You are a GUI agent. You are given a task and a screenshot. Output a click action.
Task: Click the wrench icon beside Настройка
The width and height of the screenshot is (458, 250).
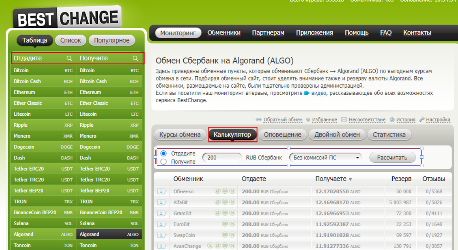pos(422,120)
